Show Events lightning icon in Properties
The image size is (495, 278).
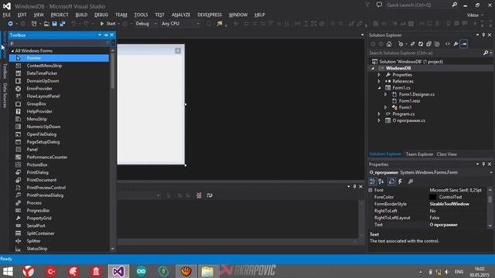pyautogui.click(x=400, y=181)
